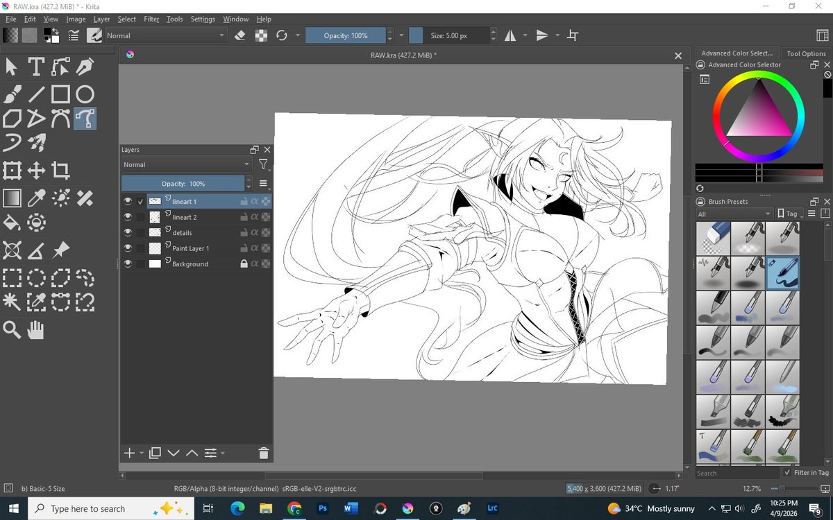Image resolution: width=833 pixels, height=520 pixels.
Task: Open the brush presets All tag dropdown
Action: point(734,214)
